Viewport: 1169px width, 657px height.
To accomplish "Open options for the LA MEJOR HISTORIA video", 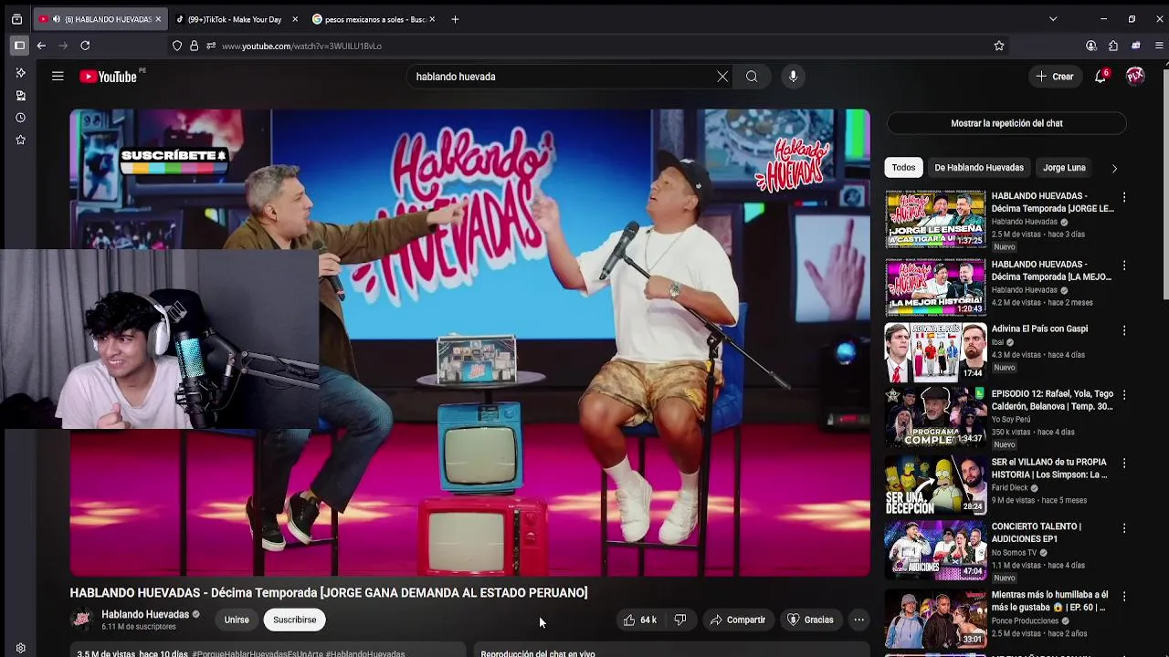I will pyautogui.click(x=1123, y=266).
